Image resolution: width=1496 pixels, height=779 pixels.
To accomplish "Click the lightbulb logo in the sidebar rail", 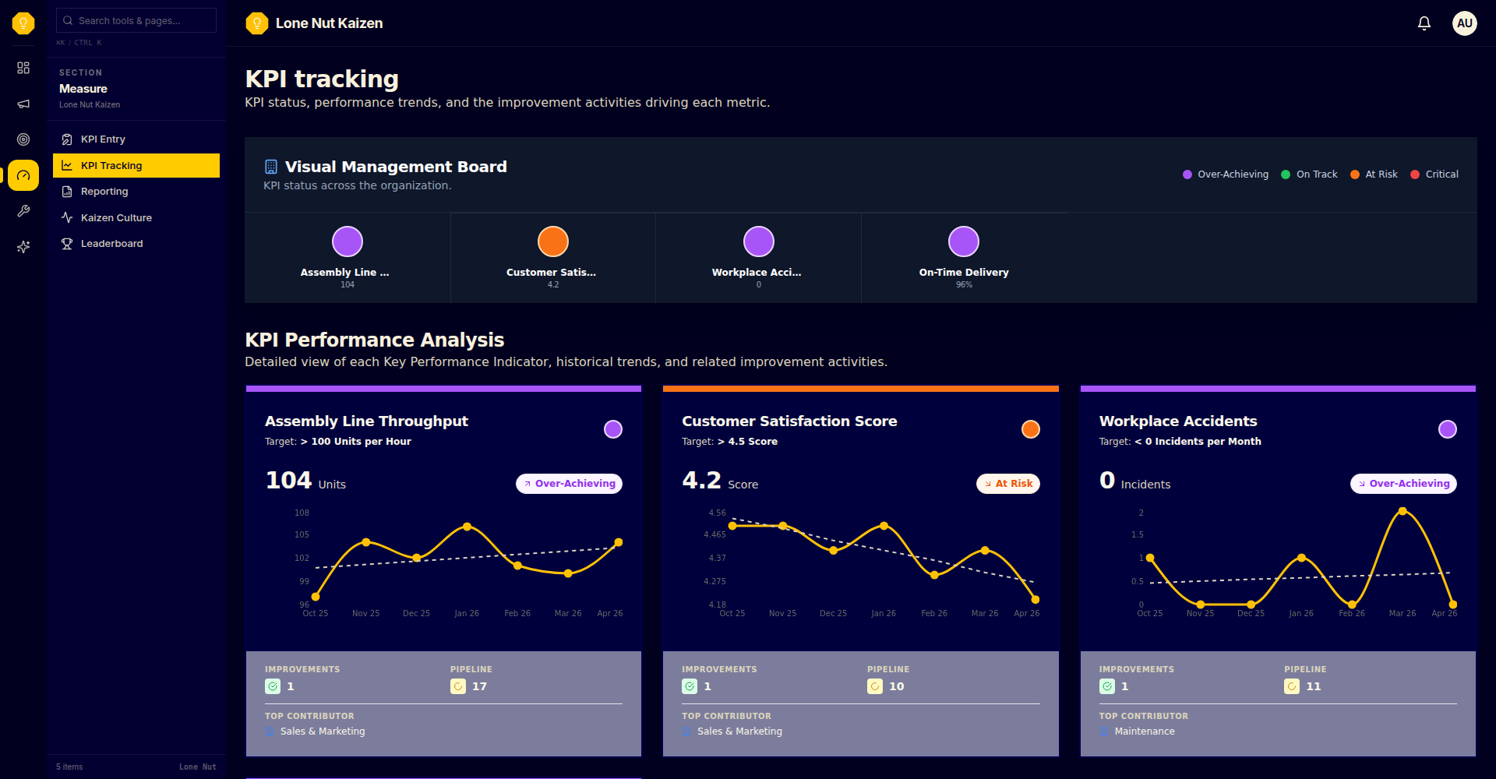I will coord(23,23).
